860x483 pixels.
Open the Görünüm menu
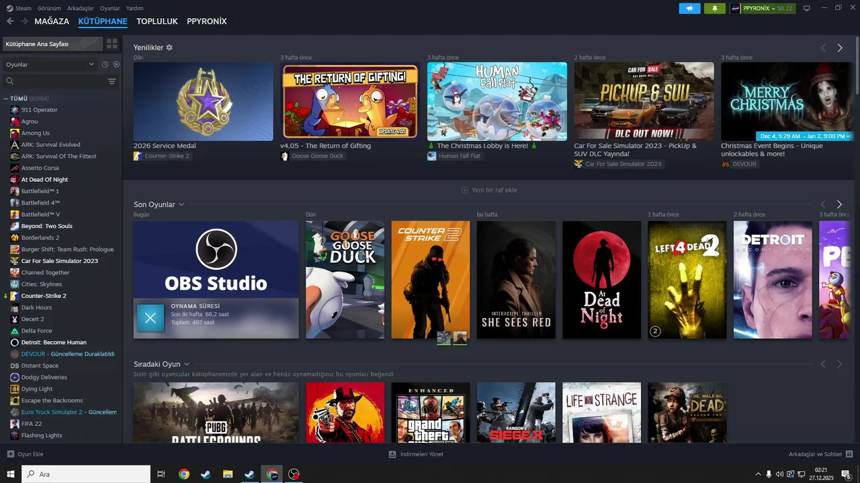[x=50, y=8]
